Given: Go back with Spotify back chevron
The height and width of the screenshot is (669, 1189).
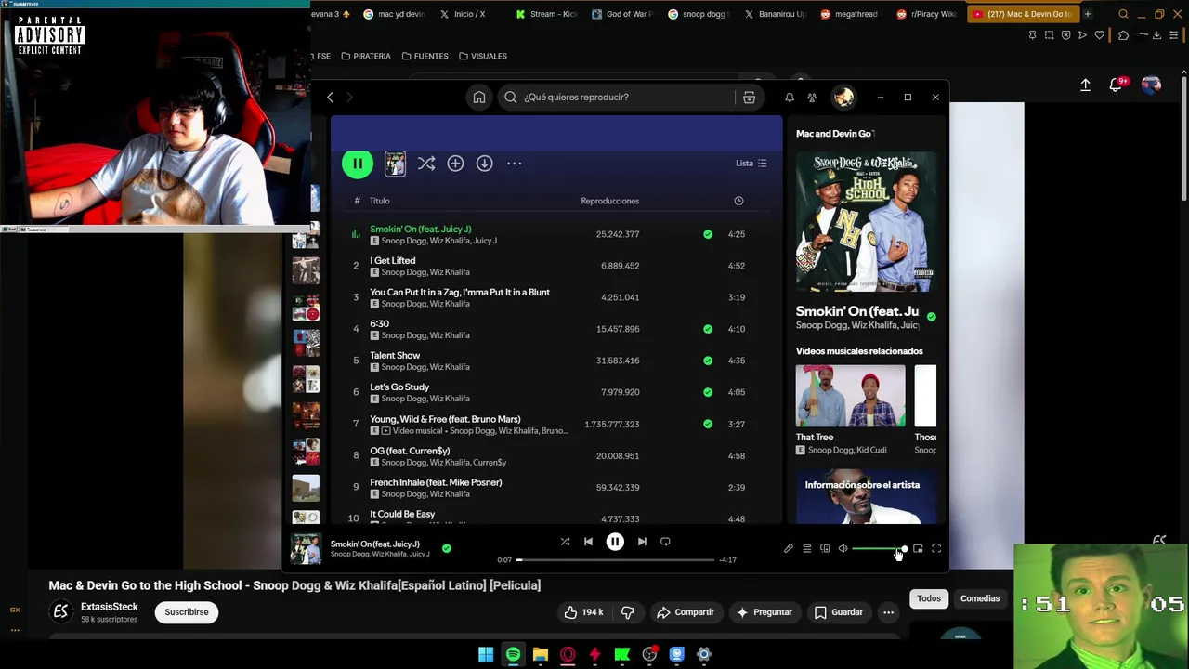Looking at the screenshot, I should [330, 98].
